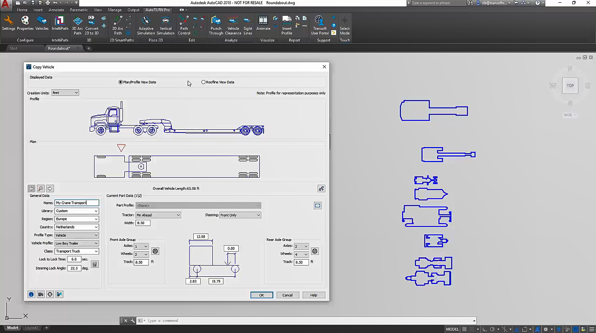Screen dimensions: 596x333
Task: Click inside the Name field showing My Crane Transport
Action: [x=76, y=203]
